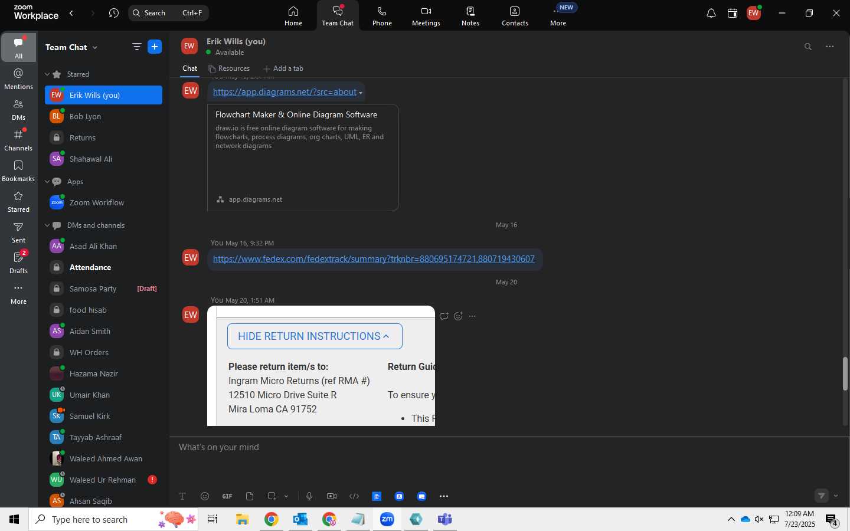850x531 pixels.
Task: Open Microsoft Teams from taskbar
Action: coord(444,520)
